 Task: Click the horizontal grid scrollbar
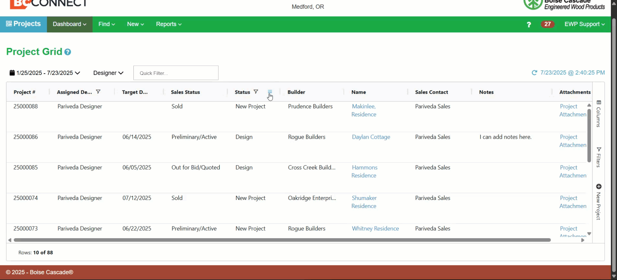(282, 240)
